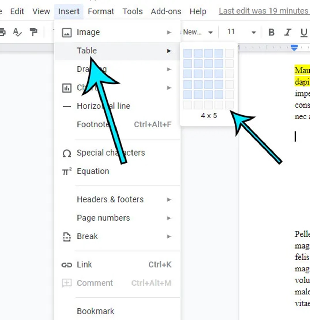Open the Last edit history link

click(x=263, y=11)
